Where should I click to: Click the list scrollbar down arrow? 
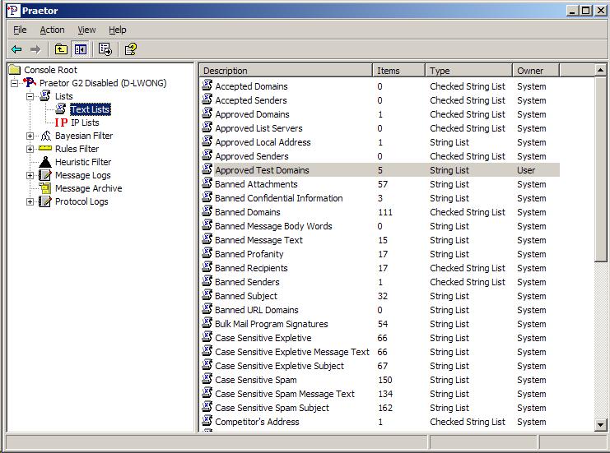600,425
